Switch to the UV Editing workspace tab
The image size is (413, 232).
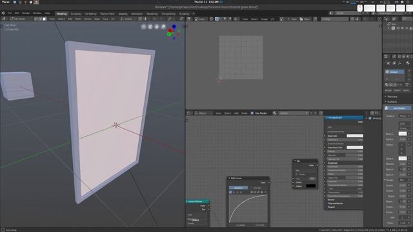[90, 14]
